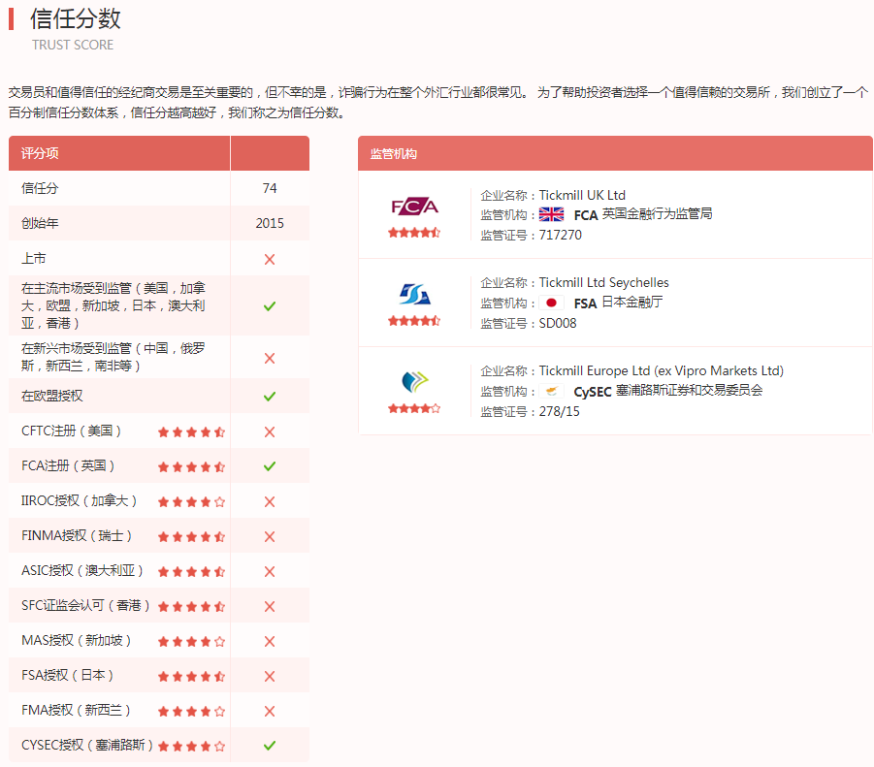Image resolution: width=874 pixels, height=767 pixels.
Task: Click the red cross in FINMA授权 row
Action: pyautogui.click(x=270, y=536)
